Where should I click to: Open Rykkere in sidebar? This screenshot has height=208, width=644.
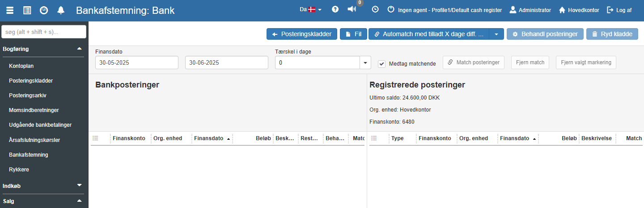[19, 170]
